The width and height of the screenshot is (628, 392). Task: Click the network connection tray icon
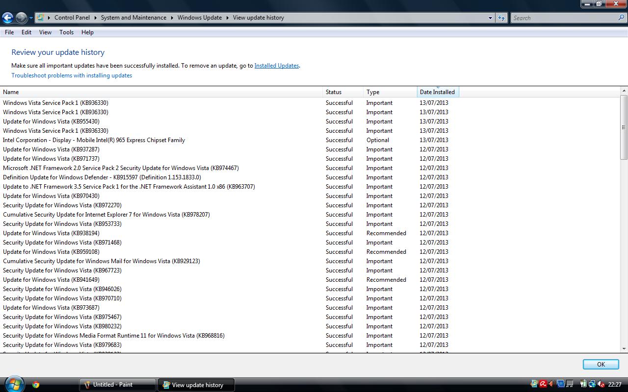(x=592, y=384)
